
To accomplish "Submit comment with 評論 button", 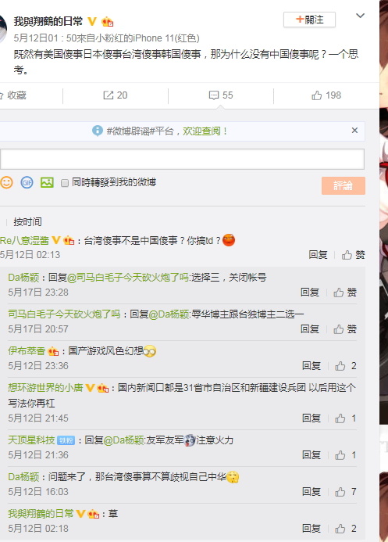I will tap(344, 185).
